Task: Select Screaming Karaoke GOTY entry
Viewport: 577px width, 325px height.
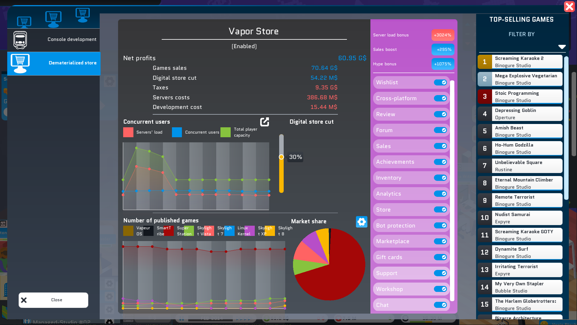Action: [520, 235]
